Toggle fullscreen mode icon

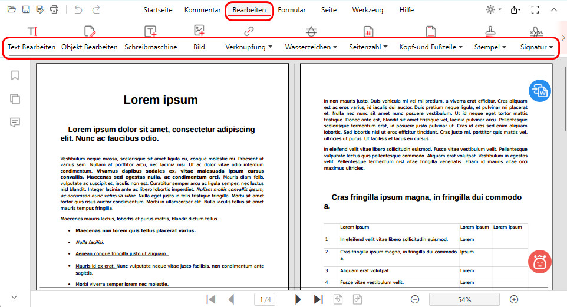[x=535, y=10]
